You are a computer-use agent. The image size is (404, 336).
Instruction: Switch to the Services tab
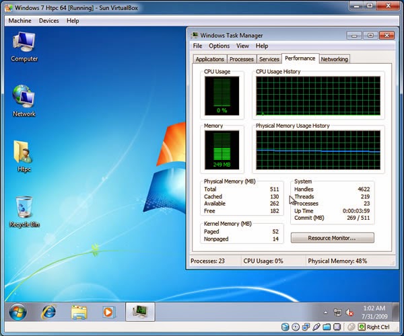[269, 59]
